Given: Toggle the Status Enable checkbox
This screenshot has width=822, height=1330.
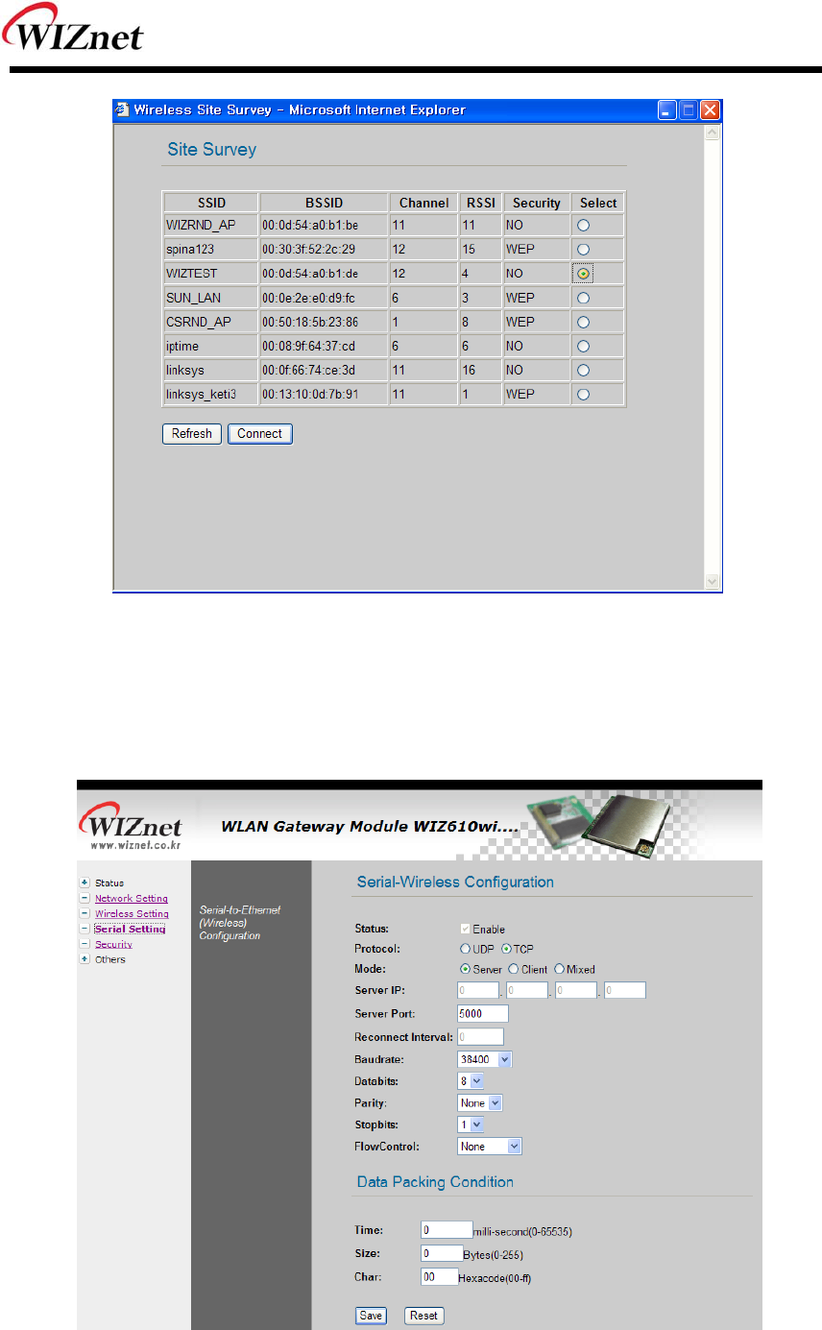Looking at the screenshot, I should 466,929.
